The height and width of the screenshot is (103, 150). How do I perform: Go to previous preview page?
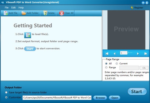tap(114, 54)
